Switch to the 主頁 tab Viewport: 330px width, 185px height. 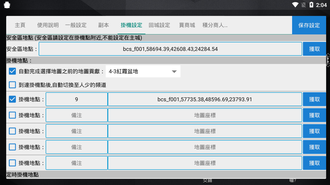(20, 25)
